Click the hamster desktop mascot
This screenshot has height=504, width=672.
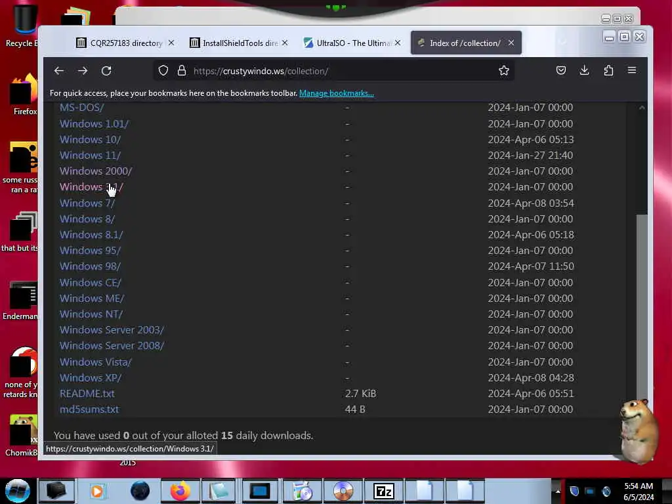pos(639,430)
